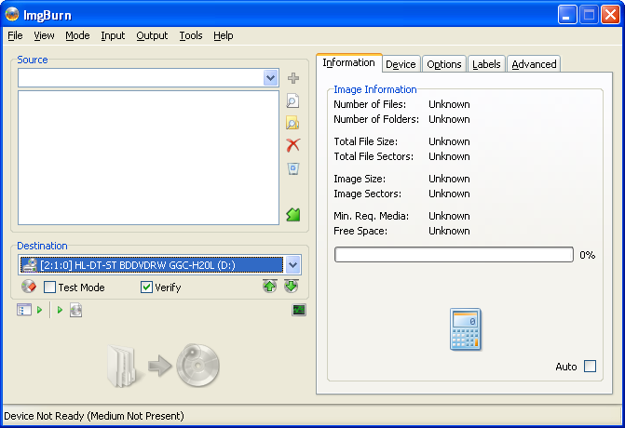Click the erase disc icon beside Test Mode

tap(28, 288)
